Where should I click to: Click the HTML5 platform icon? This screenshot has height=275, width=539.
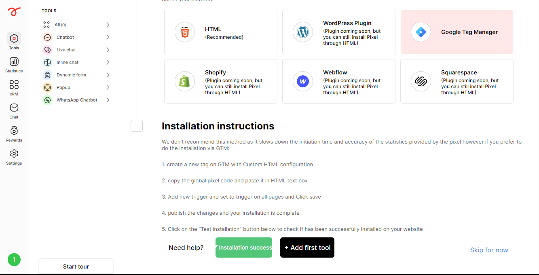pyautogui.click(x=185, y=32)
